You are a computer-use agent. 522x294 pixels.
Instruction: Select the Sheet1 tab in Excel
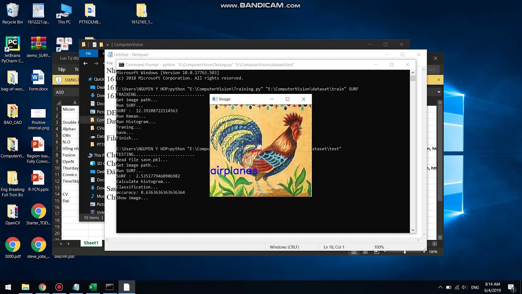(x=91, y=243)
